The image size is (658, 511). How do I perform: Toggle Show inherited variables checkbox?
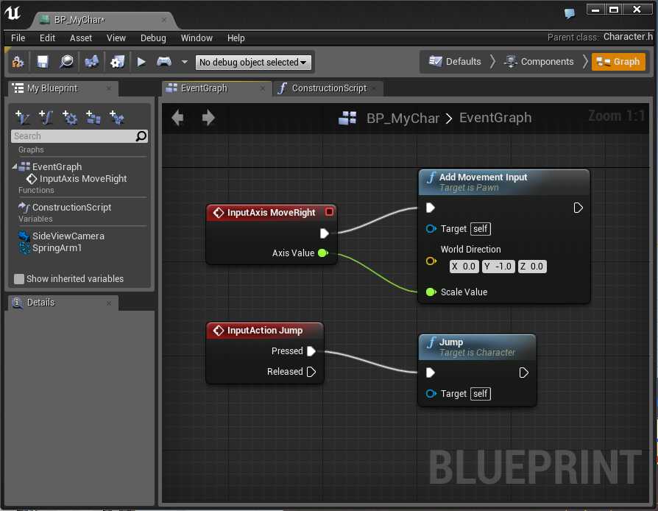[19, 279]
